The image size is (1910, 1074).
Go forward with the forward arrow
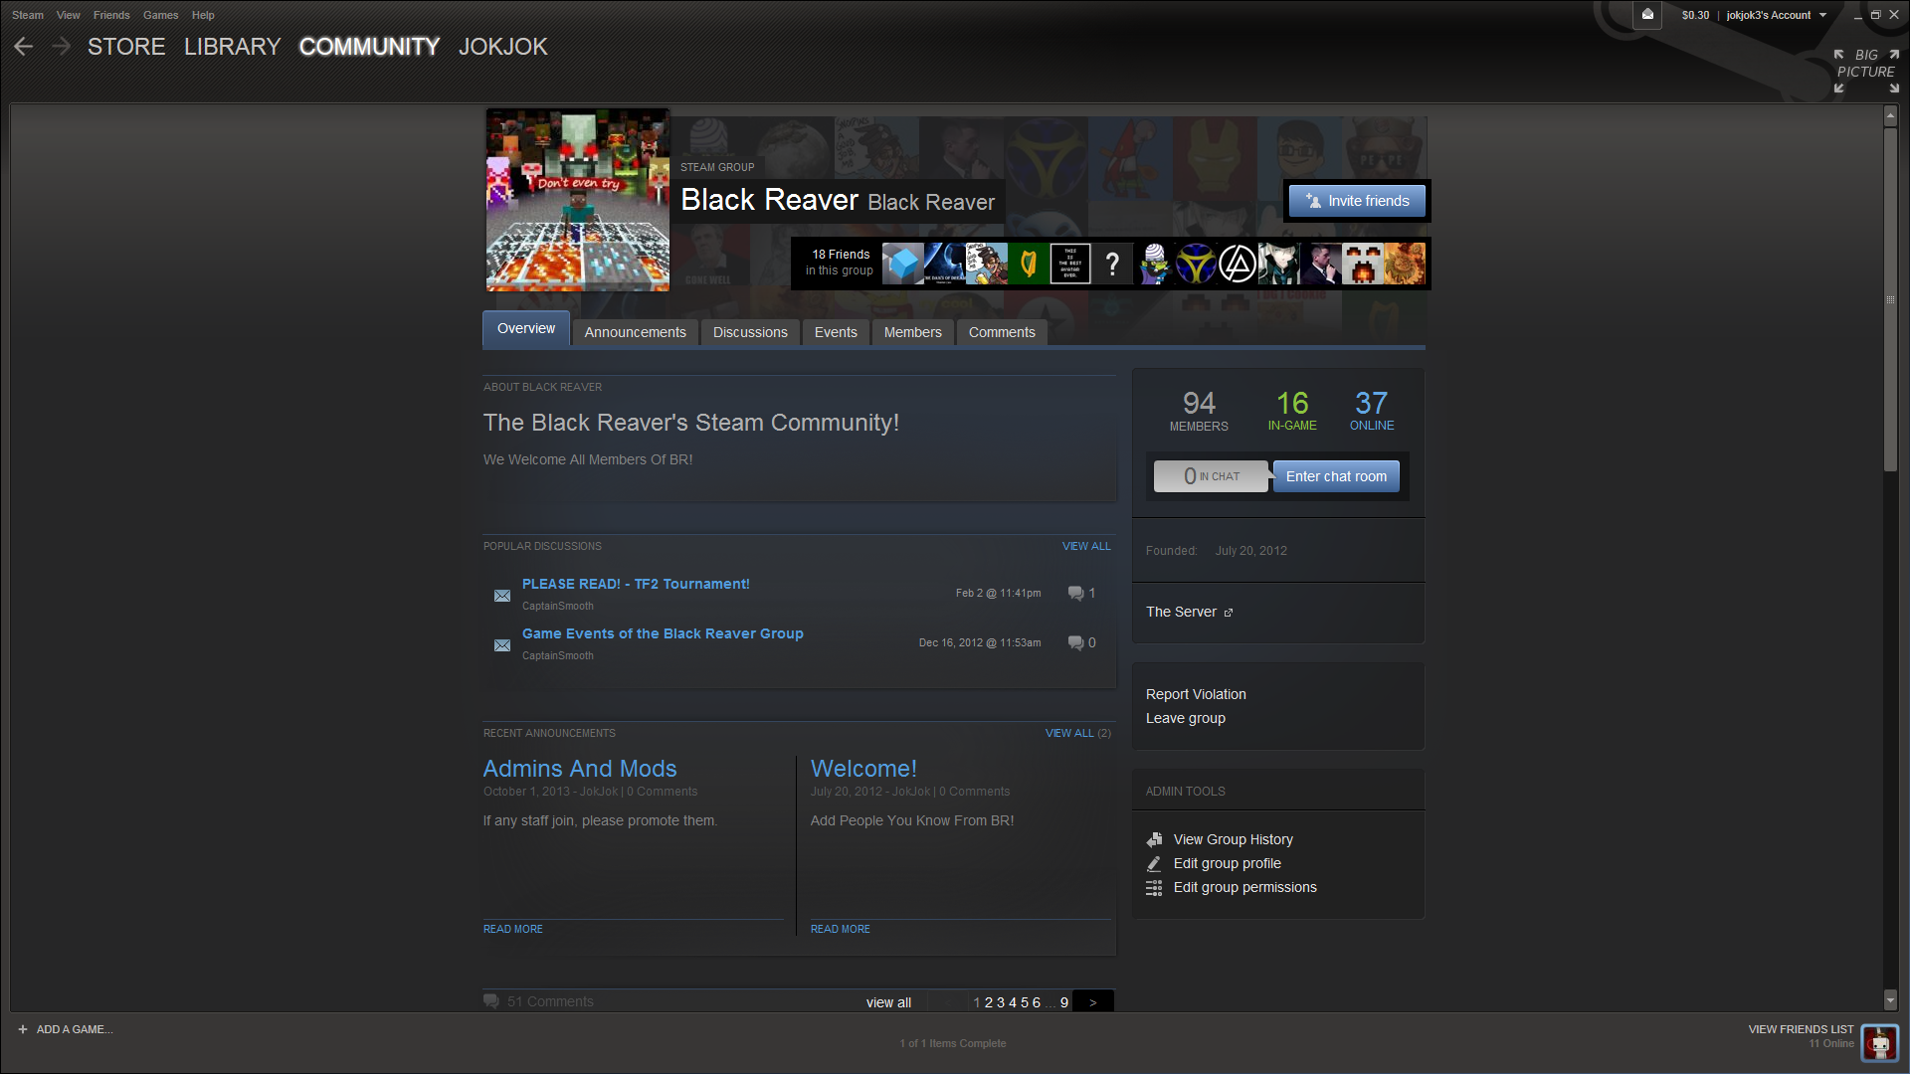pyautogui.click(x=61, y=47)
